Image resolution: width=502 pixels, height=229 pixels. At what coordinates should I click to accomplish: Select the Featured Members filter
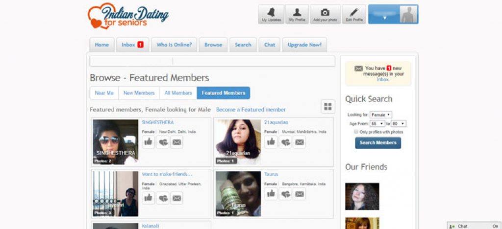tap(224, 93)
